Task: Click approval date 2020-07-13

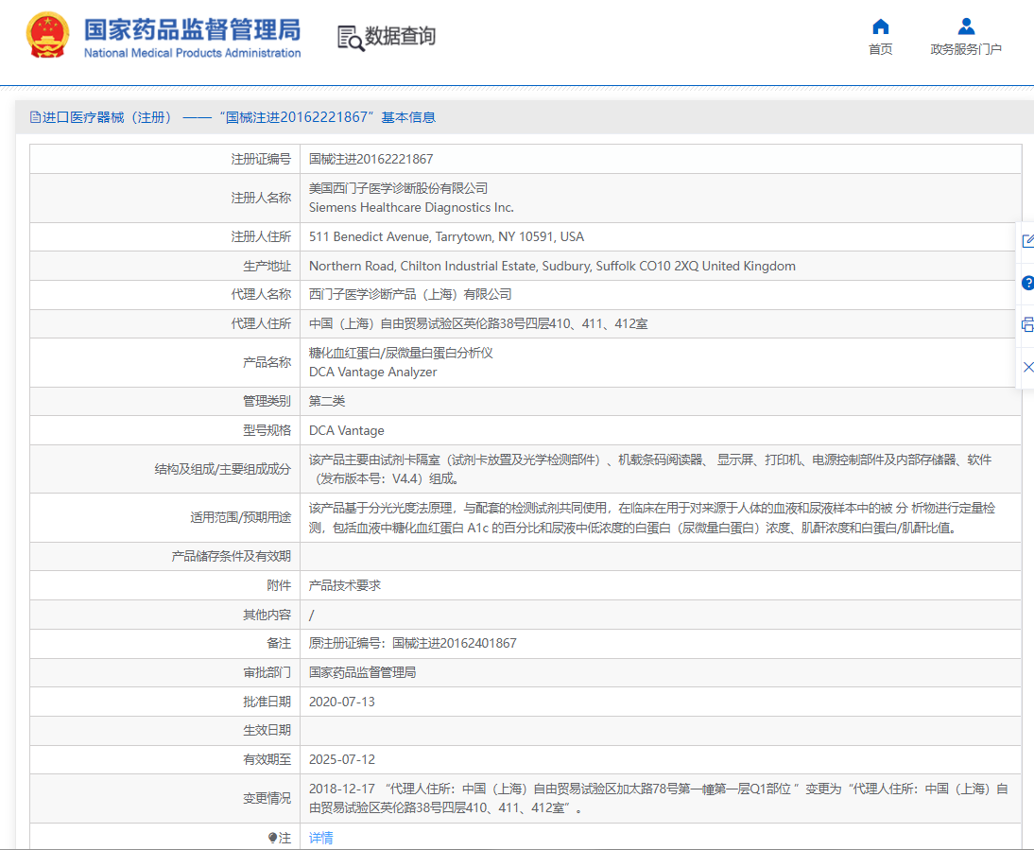Action: (341, 702)
